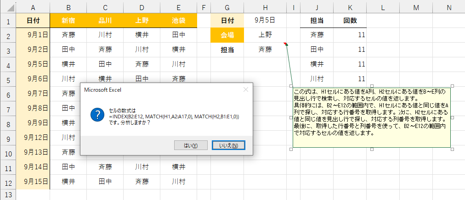465x200 pixels.
Task: Select the 9月12日 date cell
Action: [33, 138]
